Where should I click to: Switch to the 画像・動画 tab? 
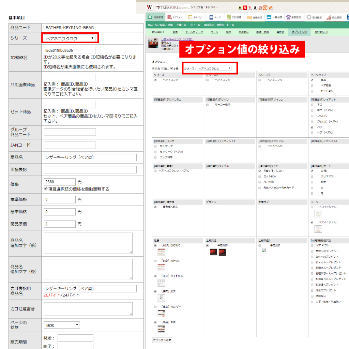[261, 32]
